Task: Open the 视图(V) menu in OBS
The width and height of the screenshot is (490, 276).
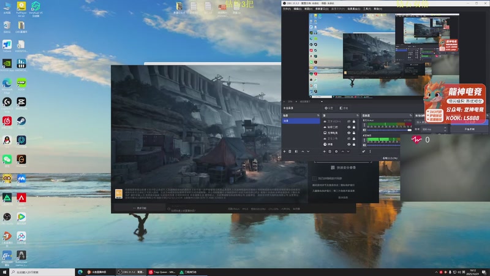Action: click(308, 9)
